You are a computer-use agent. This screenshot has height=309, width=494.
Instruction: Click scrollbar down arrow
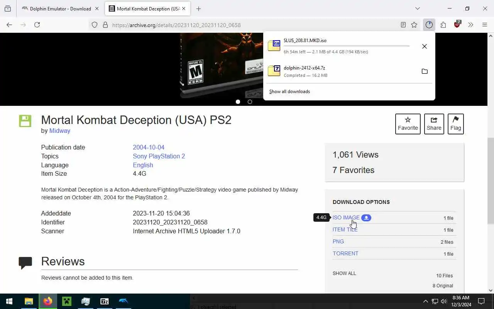click(x=491, y=290)
